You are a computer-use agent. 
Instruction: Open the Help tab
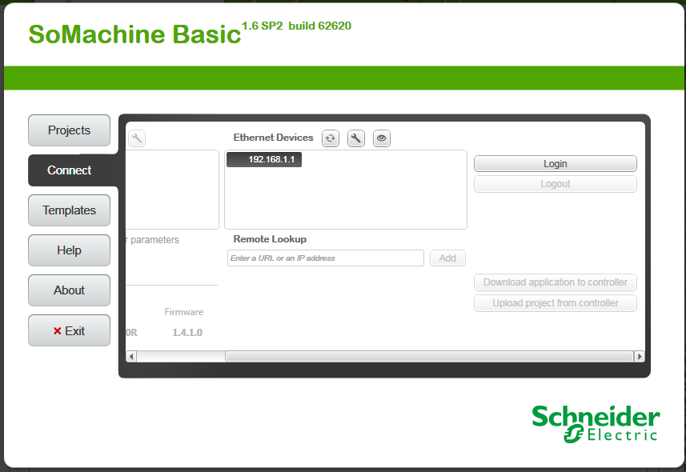(69, 250)
